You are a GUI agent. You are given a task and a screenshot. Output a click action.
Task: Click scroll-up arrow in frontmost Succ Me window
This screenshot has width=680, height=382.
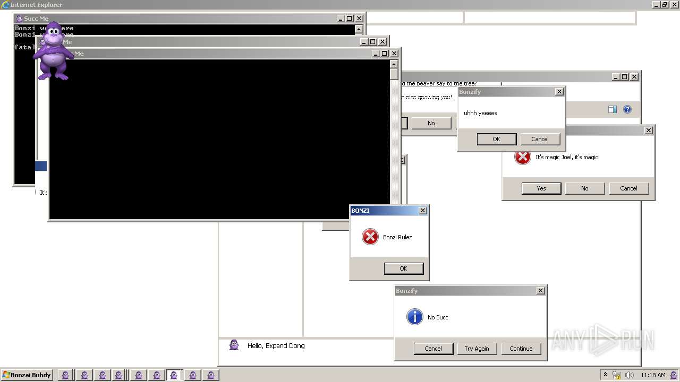[394, 64]
